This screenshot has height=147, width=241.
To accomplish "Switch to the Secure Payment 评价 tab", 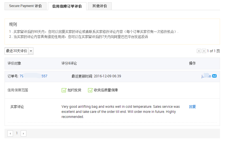I will (x=25, y=6).
